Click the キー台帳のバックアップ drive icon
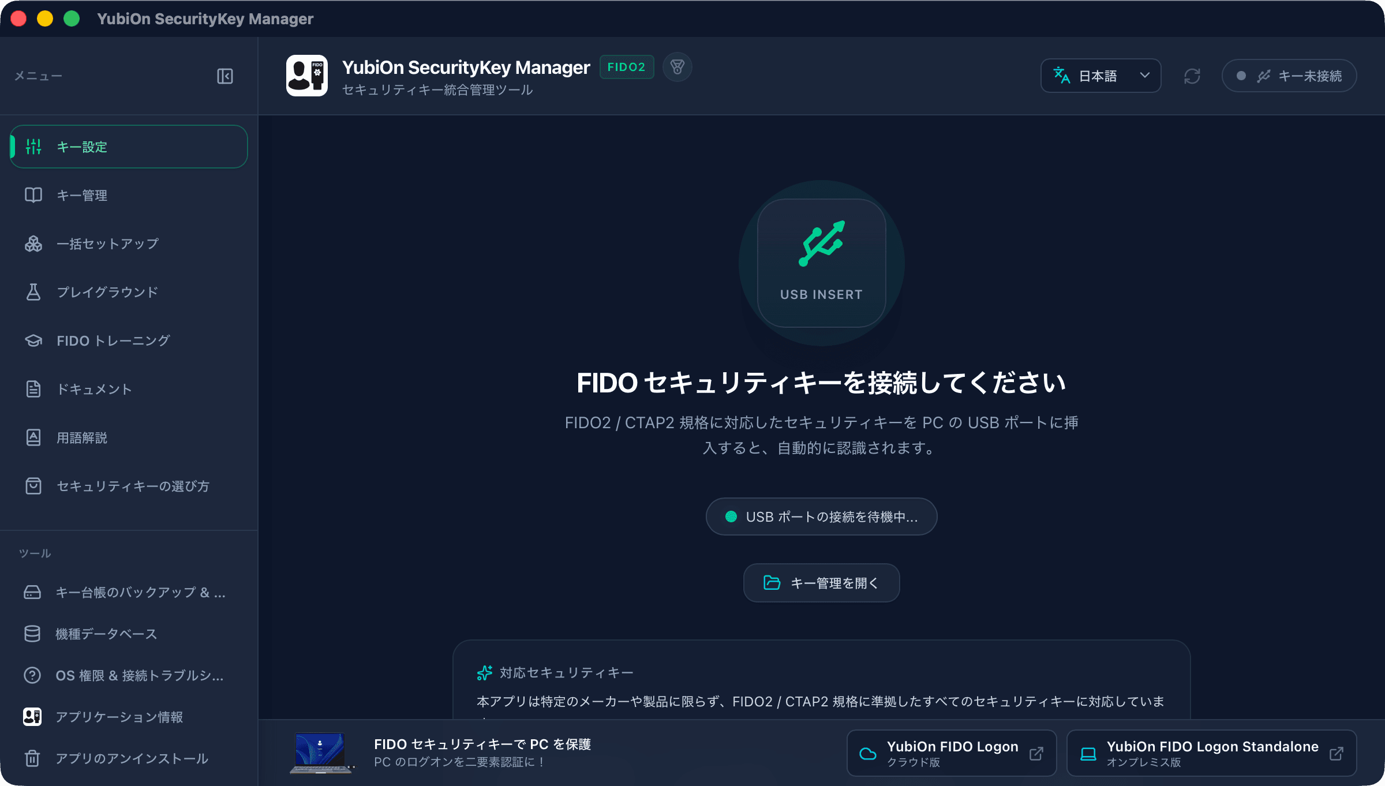The height and width of the screenshot is (786, 1385). (x=32, y=592)
